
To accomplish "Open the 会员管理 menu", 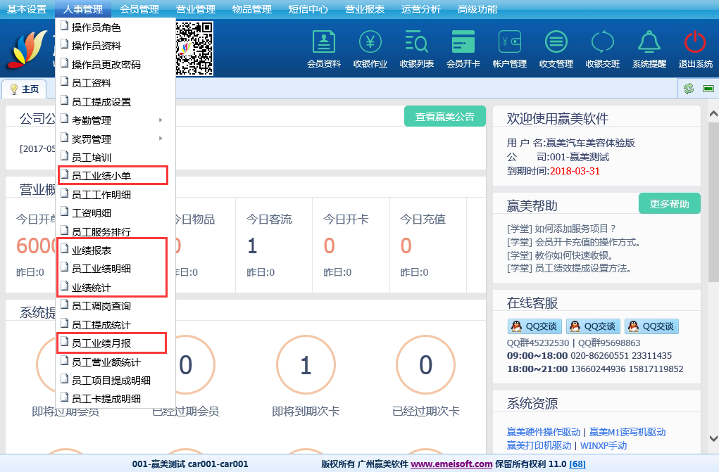I will 139,9.
